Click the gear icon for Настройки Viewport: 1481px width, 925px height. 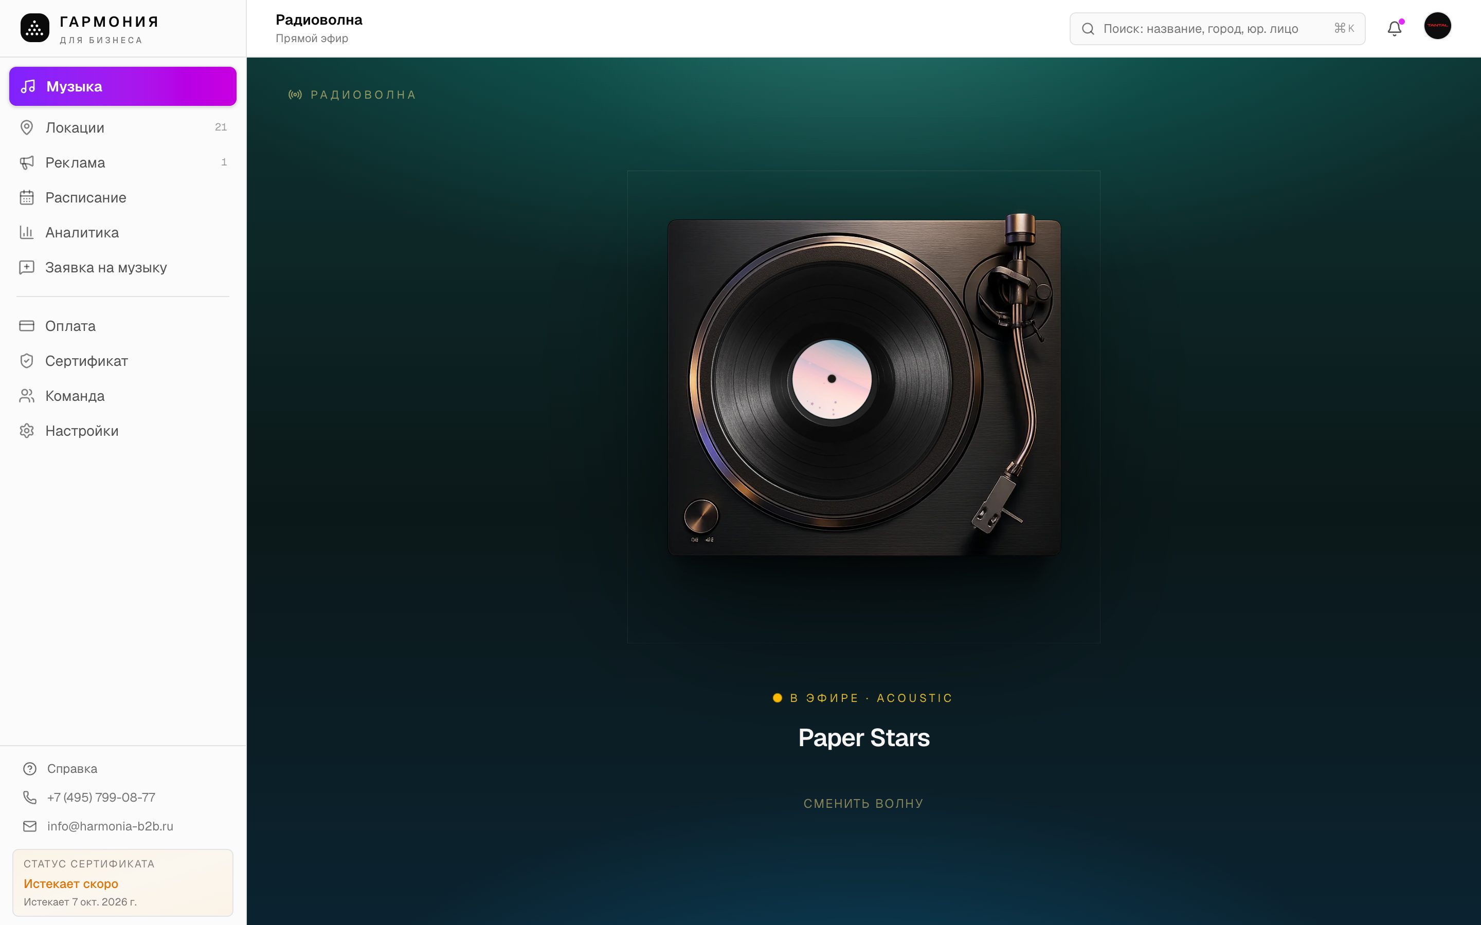tap(27, 430)
